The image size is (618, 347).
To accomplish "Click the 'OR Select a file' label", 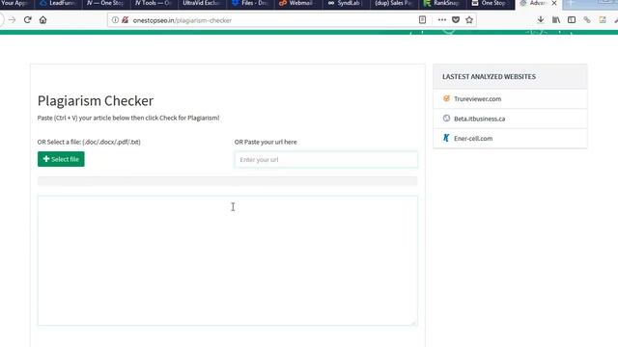I will (89, 142).
